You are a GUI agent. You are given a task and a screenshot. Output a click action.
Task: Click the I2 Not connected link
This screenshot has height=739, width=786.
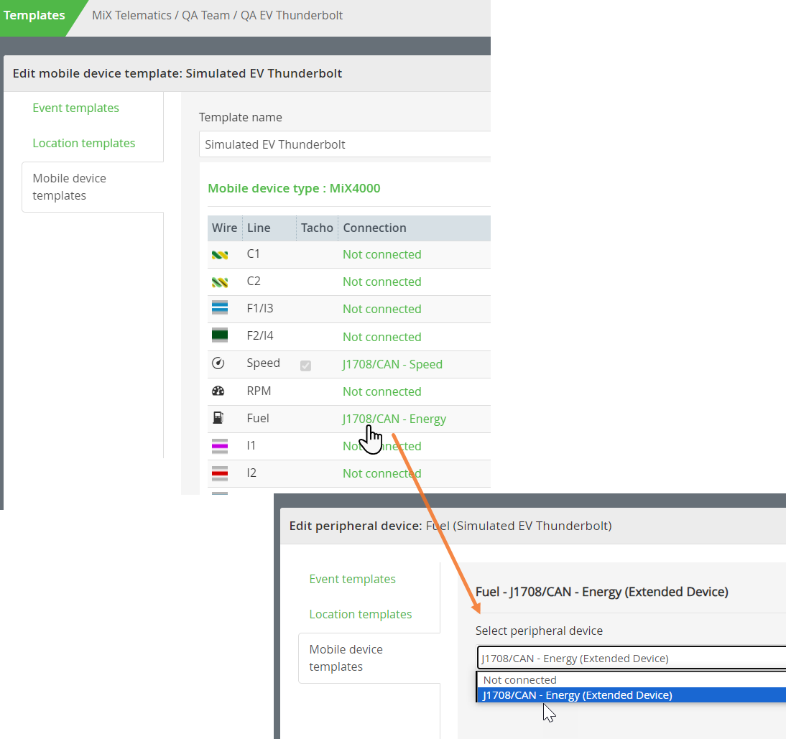point(382,473)
